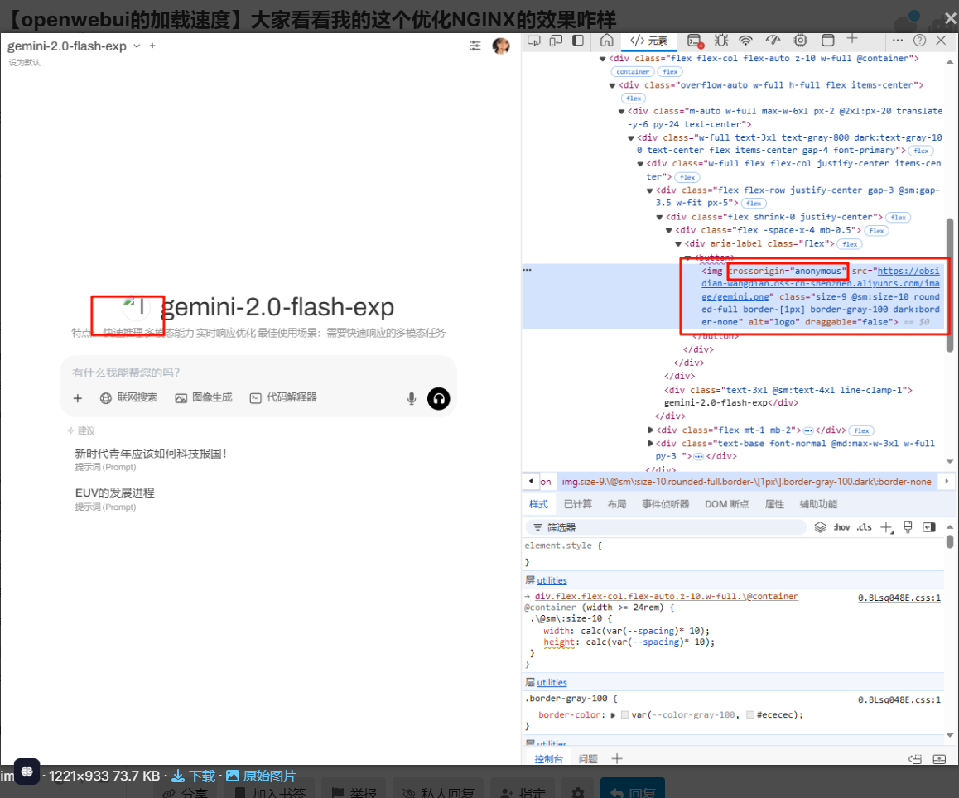The width and height of the screenshot is (959, 798).
Task: Collapse the overflow-auto w-full h-full div node
Action: [x=612, y=85]
